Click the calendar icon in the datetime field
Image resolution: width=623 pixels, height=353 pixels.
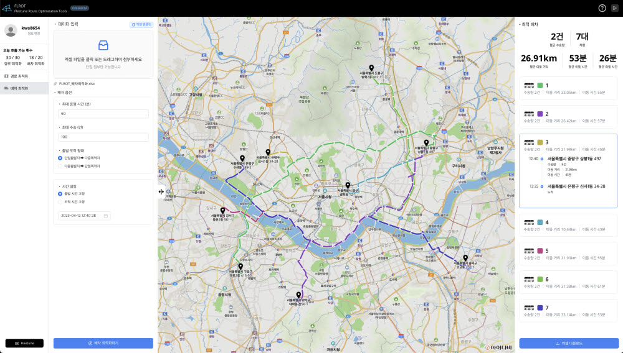[106, 216]
